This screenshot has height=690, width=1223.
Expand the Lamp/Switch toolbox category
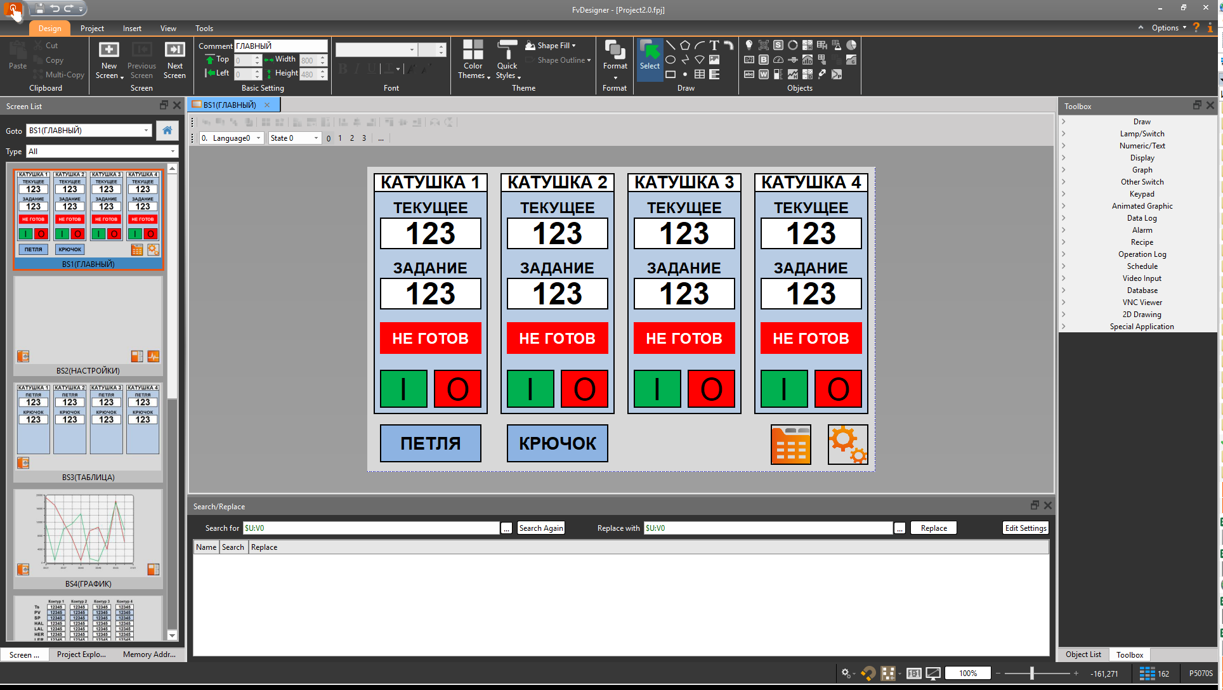pyautogui.click(x=1141, y=134)
